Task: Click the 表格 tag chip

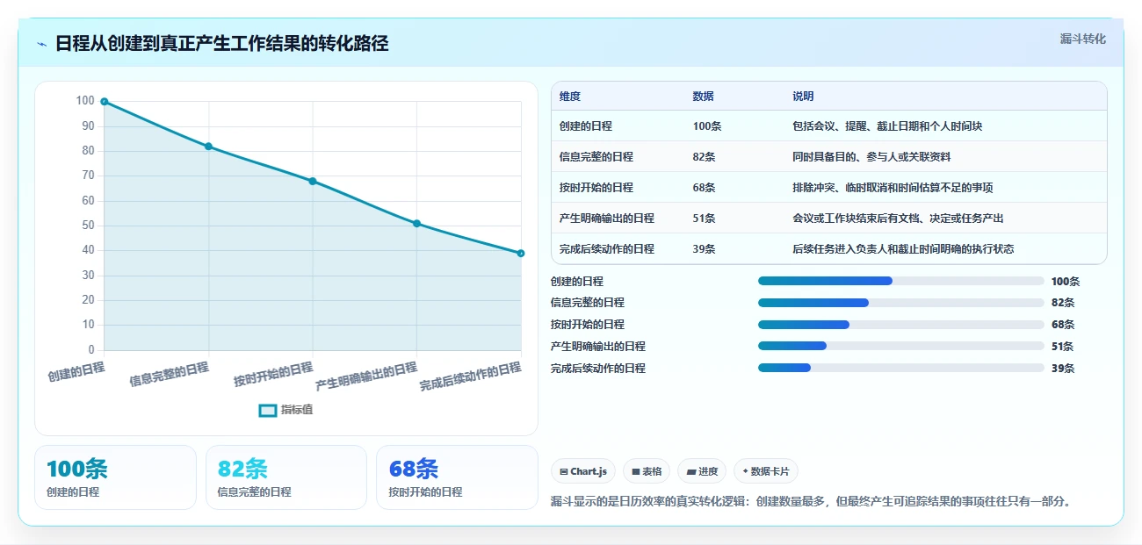Action: 647,471
